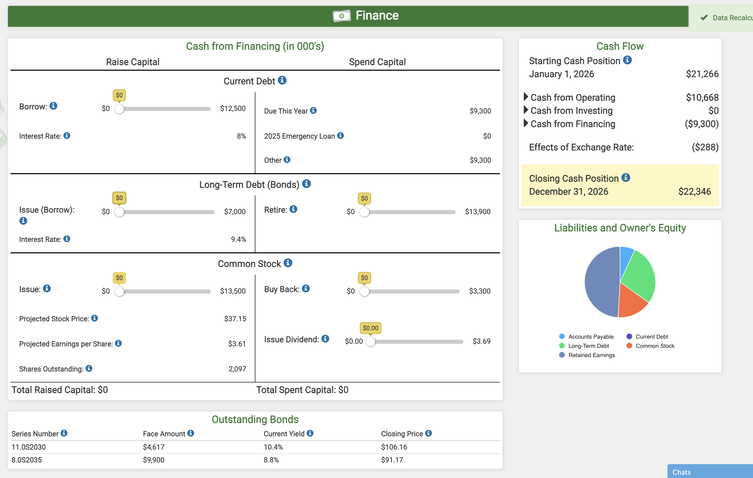Viewport: 753px width, 478px height.
Task: Click the Retire bonds slider handle
Action: [364, 212]
